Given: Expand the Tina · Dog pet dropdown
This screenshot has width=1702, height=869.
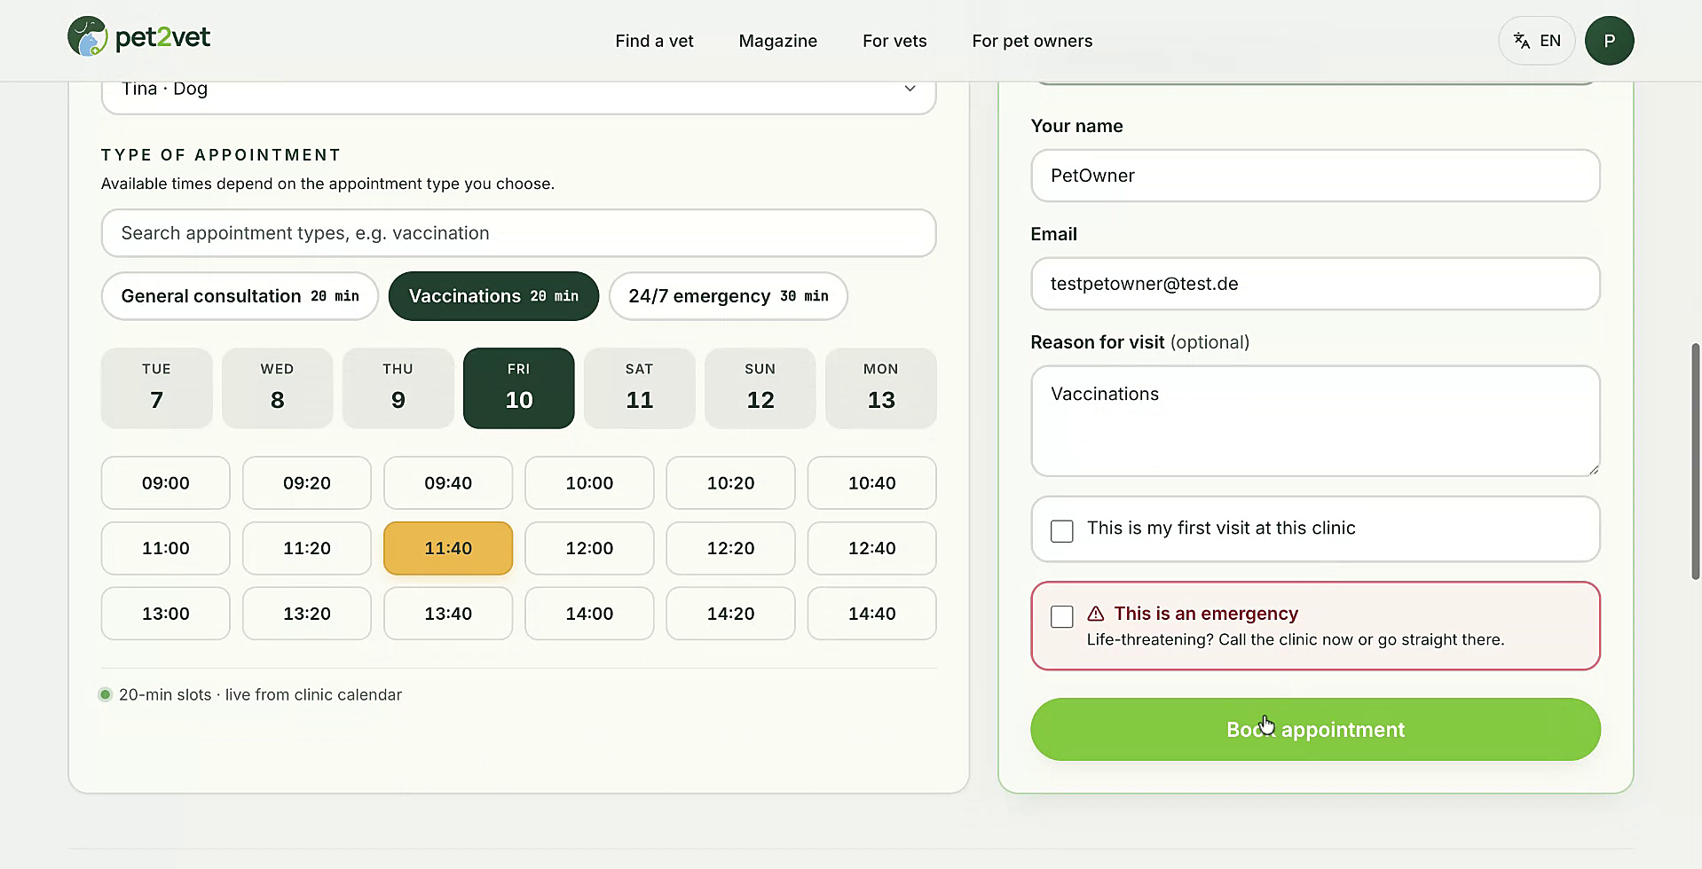Looking at the screenshot, I should 519,89.
